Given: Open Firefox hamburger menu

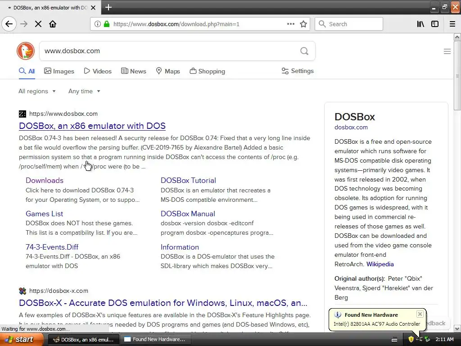Looking at the screenshot, I should 452,24.
